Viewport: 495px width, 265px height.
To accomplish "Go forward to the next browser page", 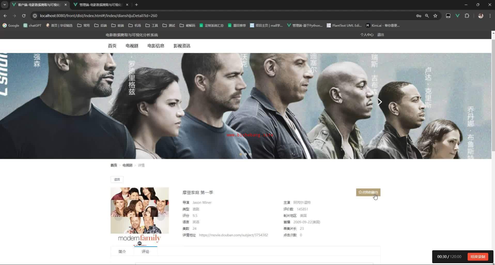I will point(14,16).
